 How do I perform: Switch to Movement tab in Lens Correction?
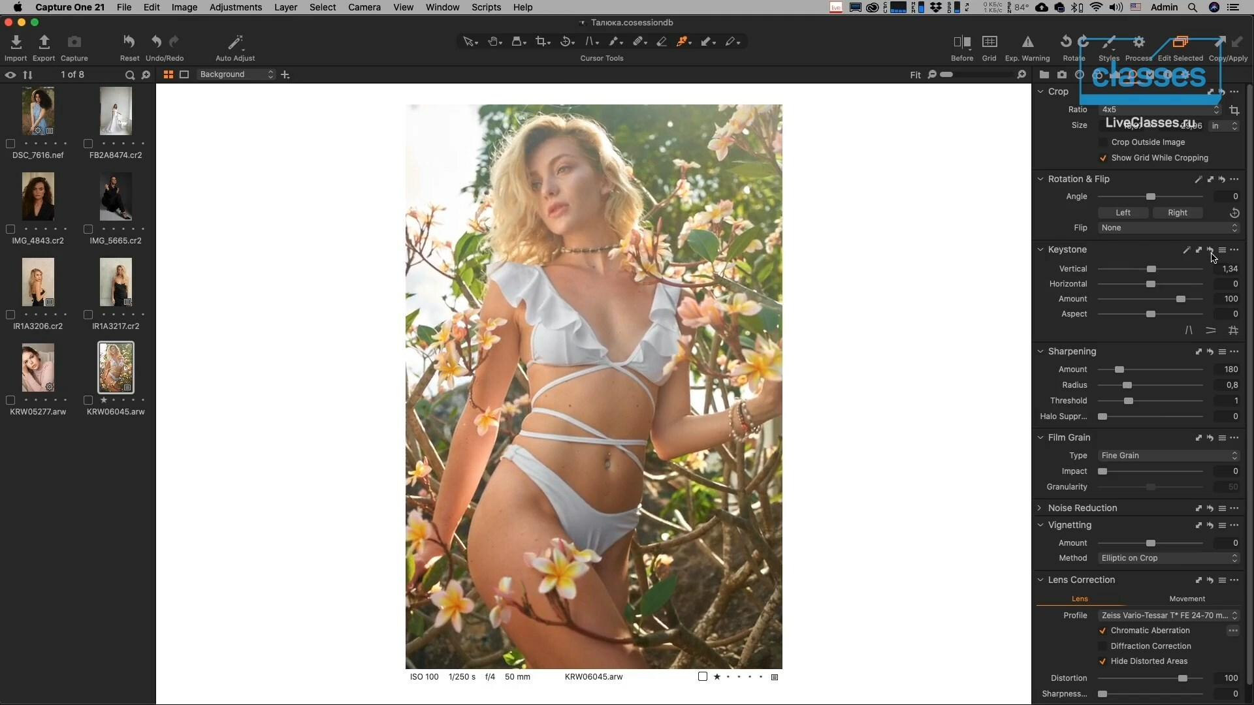click(x=1187, y=599)
